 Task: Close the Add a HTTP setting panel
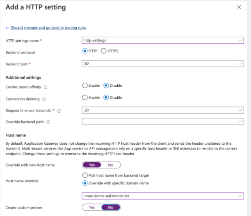coord(239,7)
